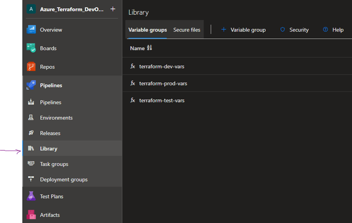Open terraform-dev-vars variable group
Screen dimensions: 352x223
pos(162,66)
